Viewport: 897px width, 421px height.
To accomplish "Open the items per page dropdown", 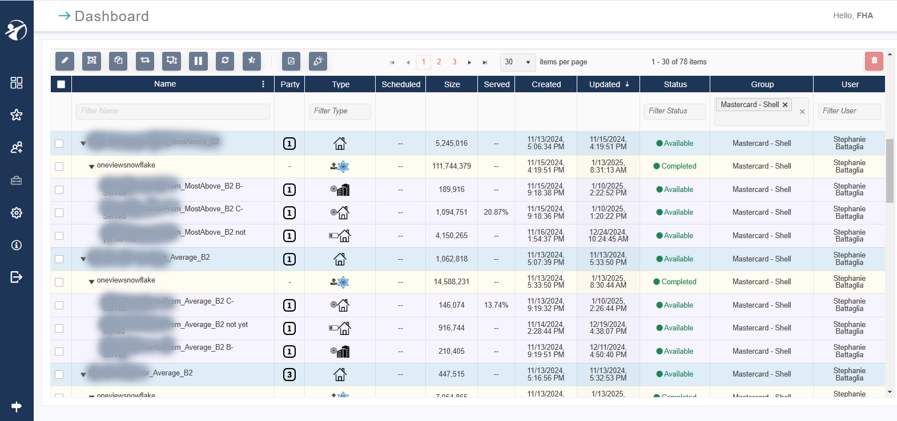I will [517, 62].
